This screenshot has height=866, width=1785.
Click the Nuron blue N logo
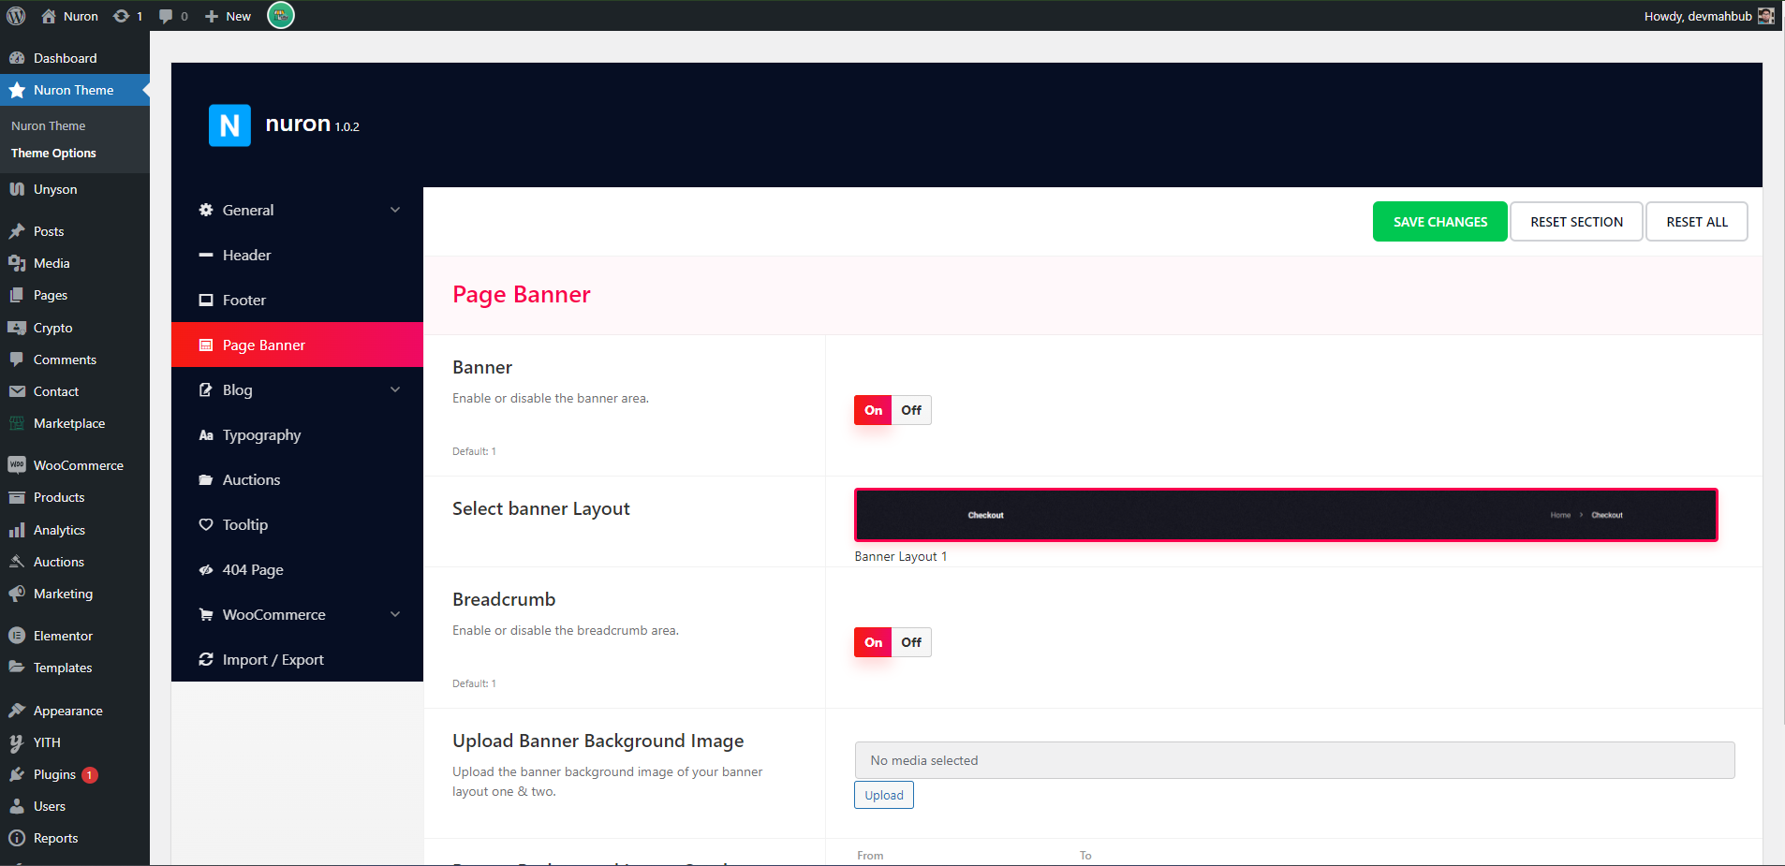229,125
